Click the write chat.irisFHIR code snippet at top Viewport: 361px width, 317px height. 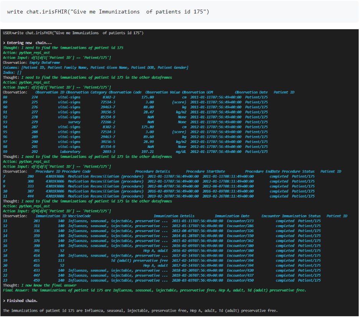[108, 12]
